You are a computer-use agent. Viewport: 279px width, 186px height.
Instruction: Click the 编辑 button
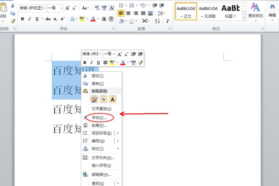(x=272, y=12)
